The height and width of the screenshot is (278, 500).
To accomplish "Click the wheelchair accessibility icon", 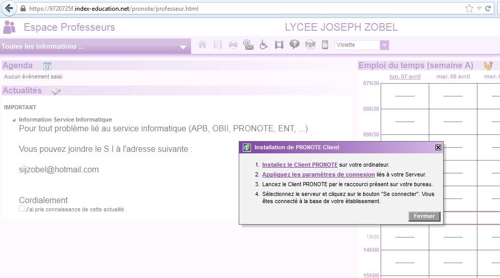I will coord(264,45).
